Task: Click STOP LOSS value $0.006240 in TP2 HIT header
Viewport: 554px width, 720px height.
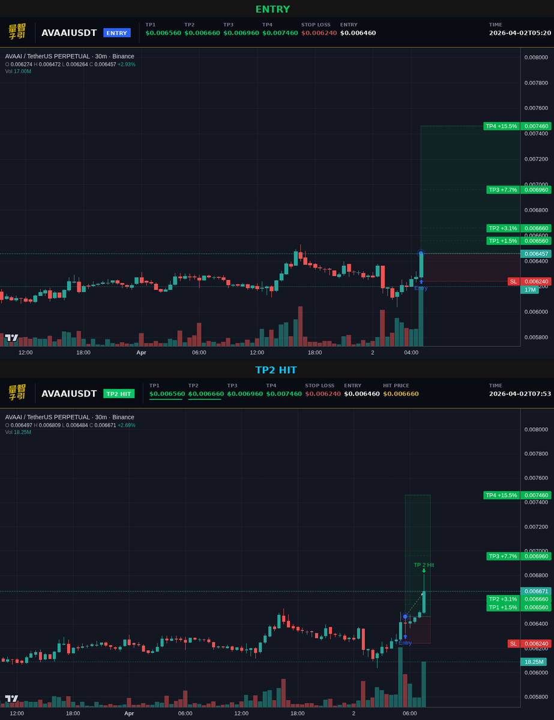Action: pyautogui.click(x=323, y=394)
